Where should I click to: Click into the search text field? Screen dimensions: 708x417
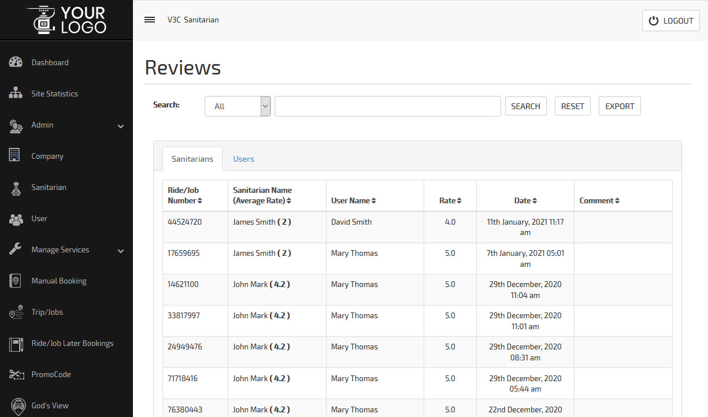click(388, 106)
